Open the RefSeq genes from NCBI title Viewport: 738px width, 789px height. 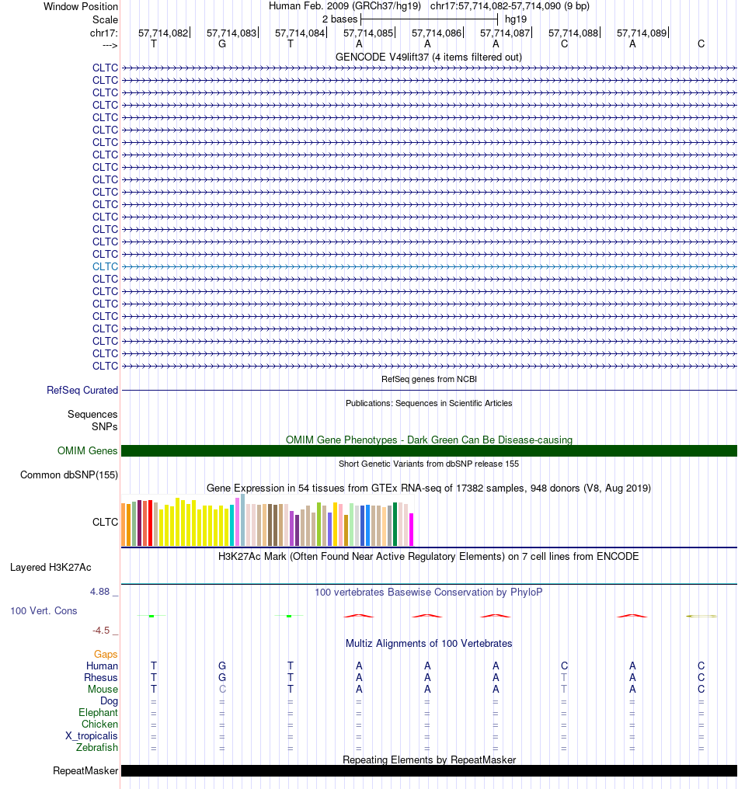point(429,379)
